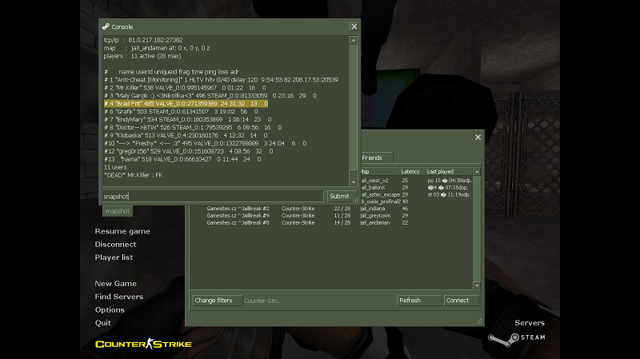Close the server browser window

pyautogui.click(x=478, y=137)
